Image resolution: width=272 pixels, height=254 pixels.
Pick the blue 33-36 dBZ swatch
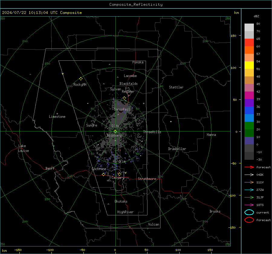click(249, 111)
